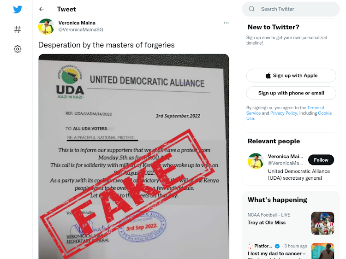
Task: Open the fake UDA letter image
Action: (x=134, y=157)
